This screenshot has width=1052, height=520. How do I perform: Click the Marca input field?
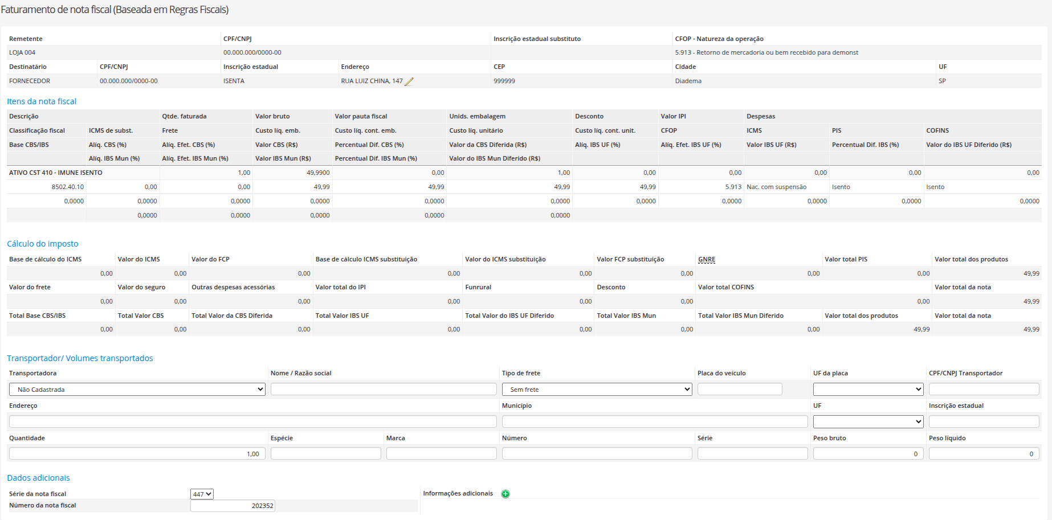(x=442, y=453)
